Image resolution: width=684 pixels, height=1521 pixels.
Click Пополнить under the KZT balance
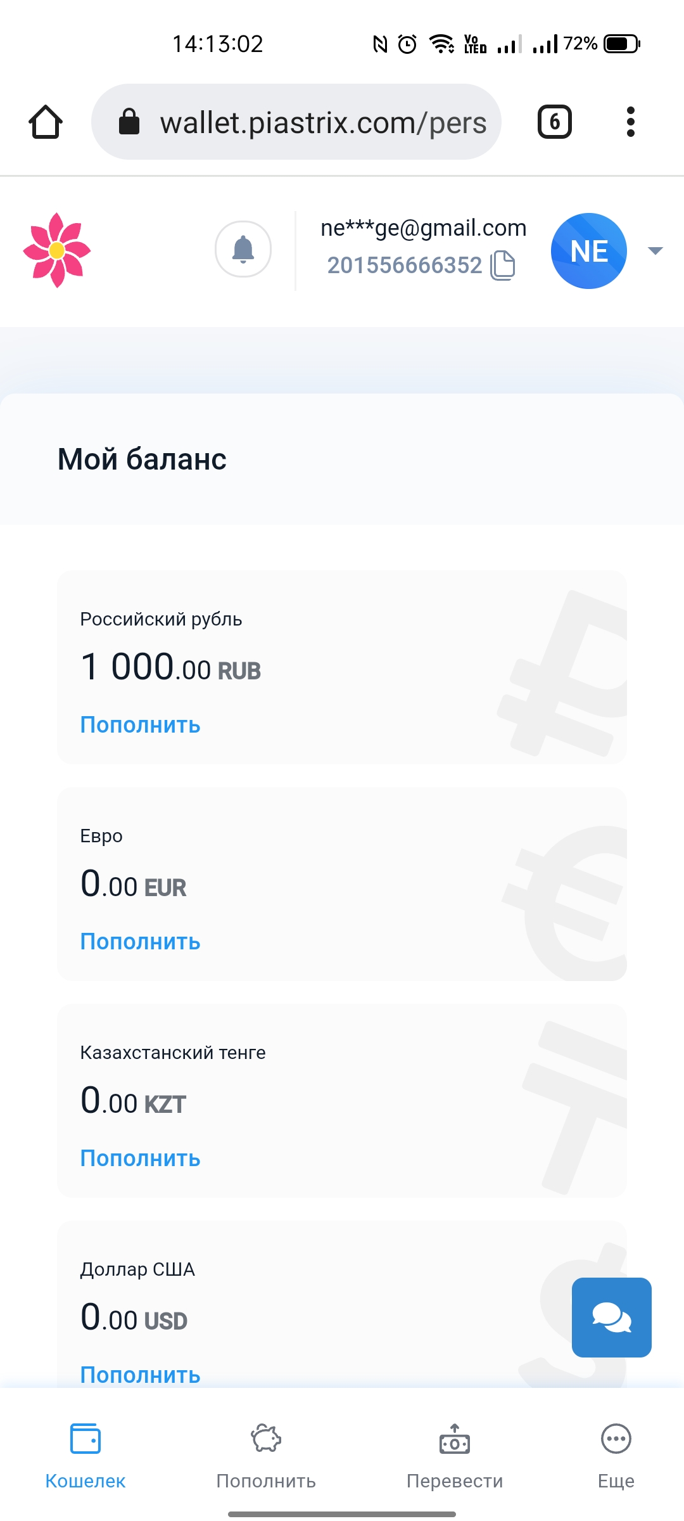pyautogui.click(x=140, y=1158)
